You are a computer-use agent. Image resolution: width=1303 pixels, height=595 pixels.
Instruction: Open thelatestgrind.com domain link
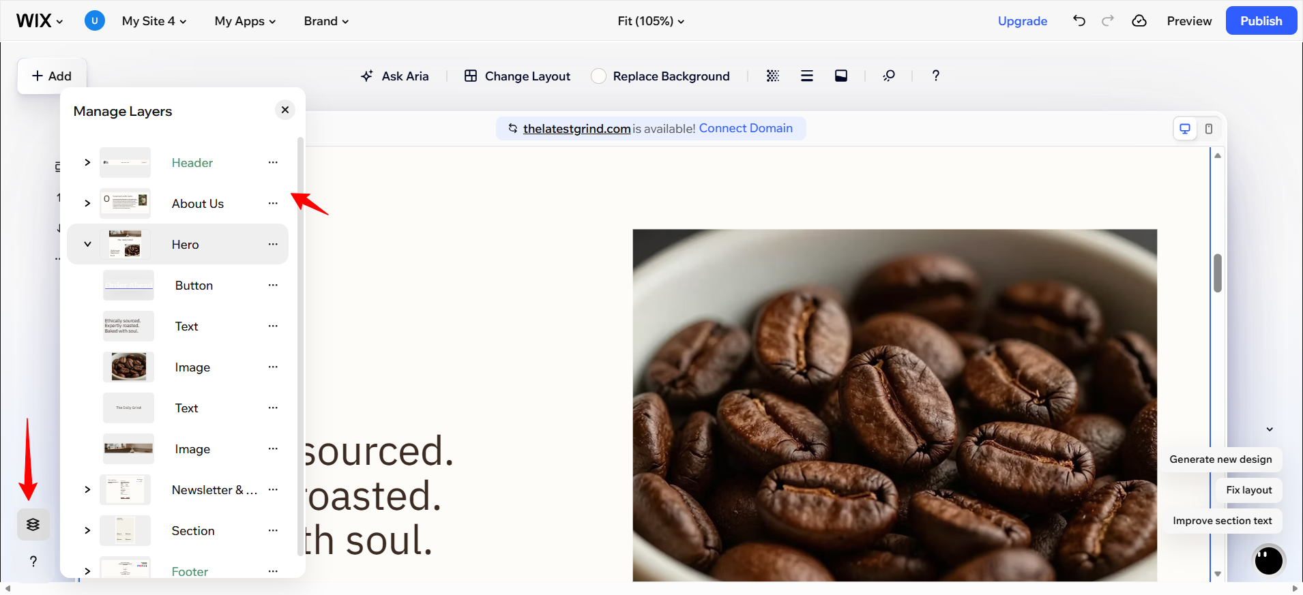(x=577, y=129)
